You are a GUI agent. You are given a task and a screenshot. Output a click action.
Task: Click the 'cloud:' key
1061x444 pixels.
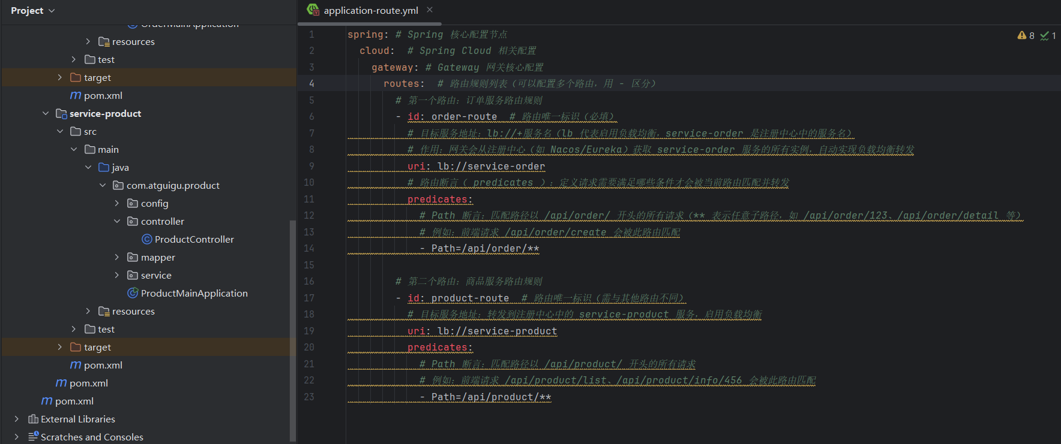point(377,51)
